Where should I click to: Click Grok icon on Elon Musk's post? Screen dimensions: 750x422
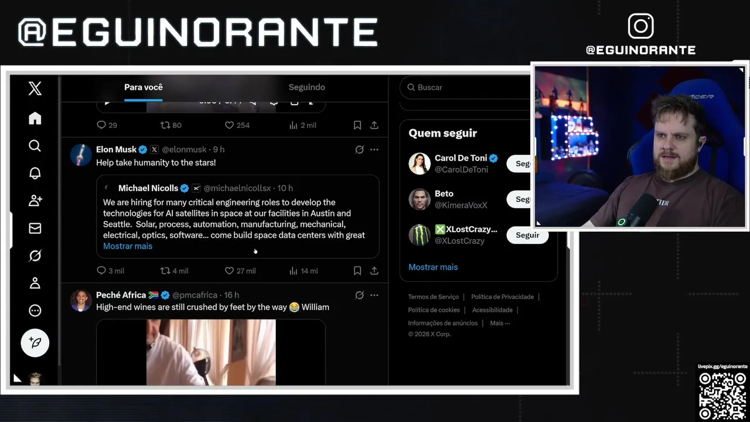click(x=360, y=149)
